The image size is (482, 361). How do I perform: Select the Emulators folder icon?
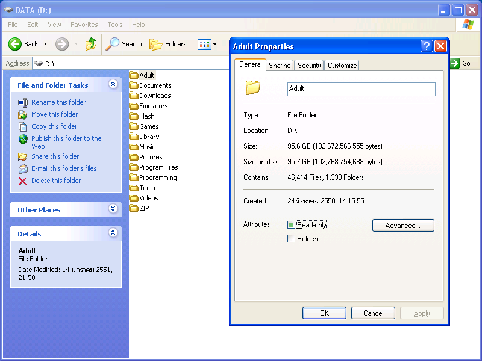tap(134, 106)
